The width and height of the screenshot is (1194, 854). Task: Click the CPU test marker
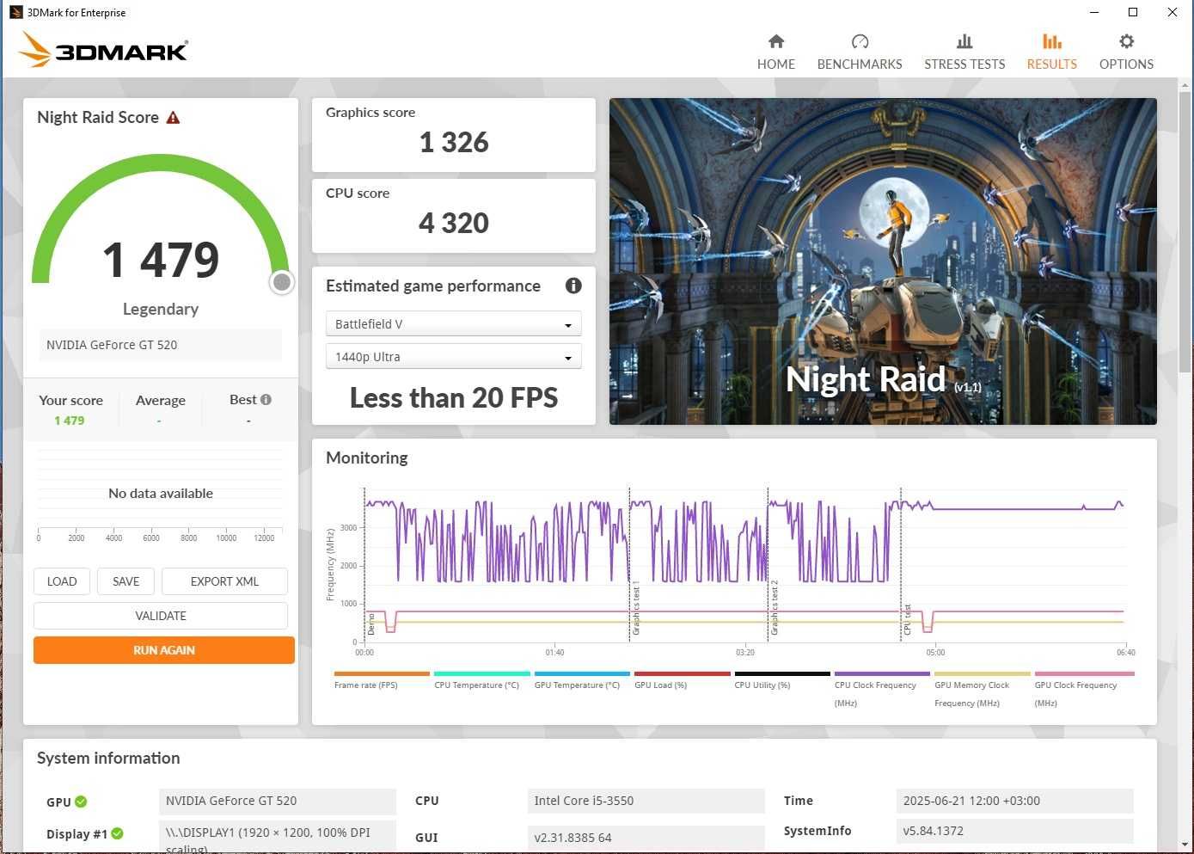(907, 619)
